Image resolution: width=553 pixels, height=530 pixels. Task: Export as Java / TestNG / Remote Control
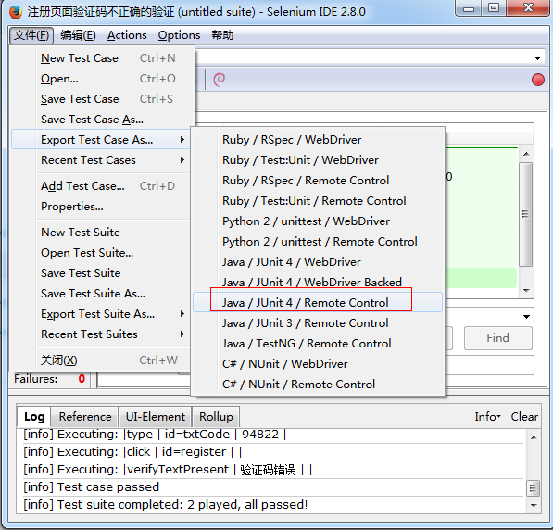click(x=318, y=344)
